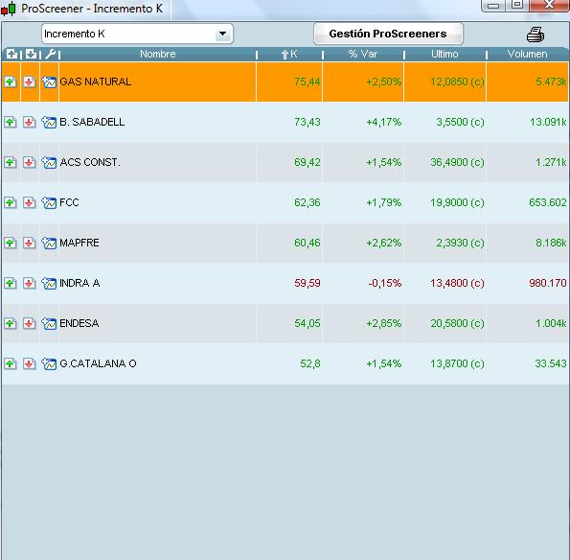The height and width of the screenshot is (560, 570).
Task: Click the green up arrow for G.CATALANA O
Action: pyautogui.click(x=11, y=363)
